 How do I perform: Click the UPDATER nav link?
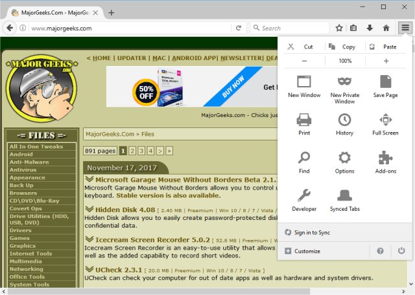pos(132,58)
